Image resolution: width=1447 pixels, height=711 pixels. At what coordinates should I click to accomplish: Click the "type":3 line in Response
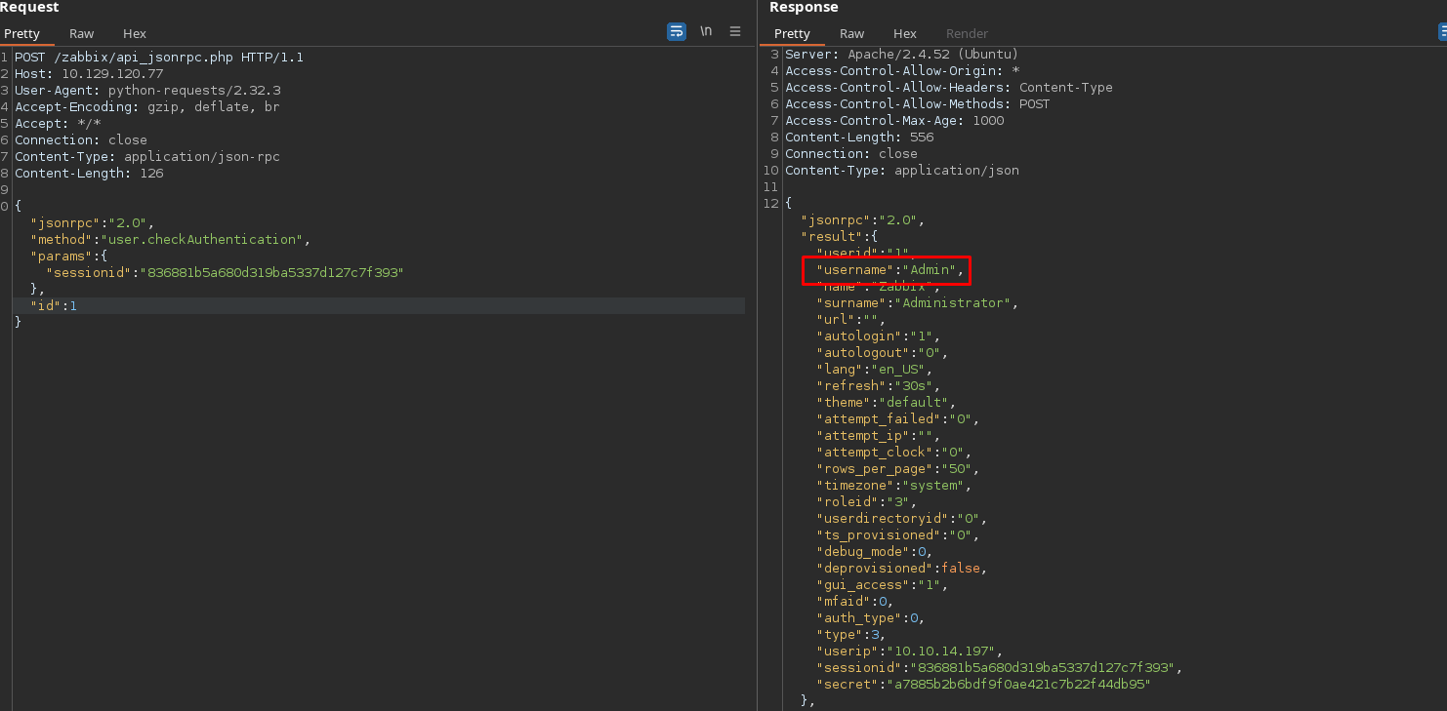coord(851,635)
